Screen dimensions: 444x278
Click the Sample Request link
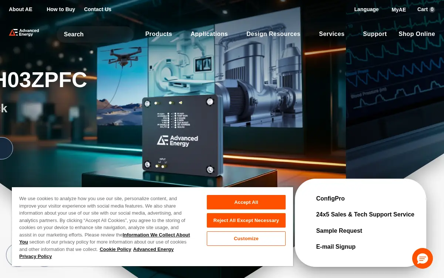339,231
